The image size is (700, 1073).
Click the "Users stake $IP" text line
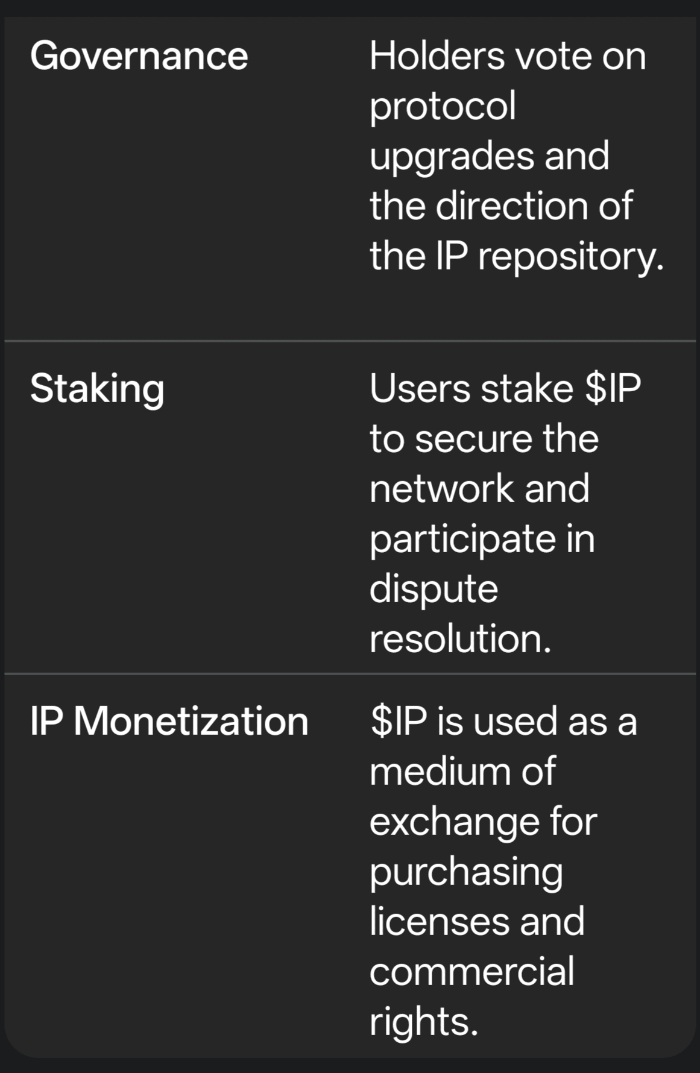pyautogui.click(x=505, y=389)
